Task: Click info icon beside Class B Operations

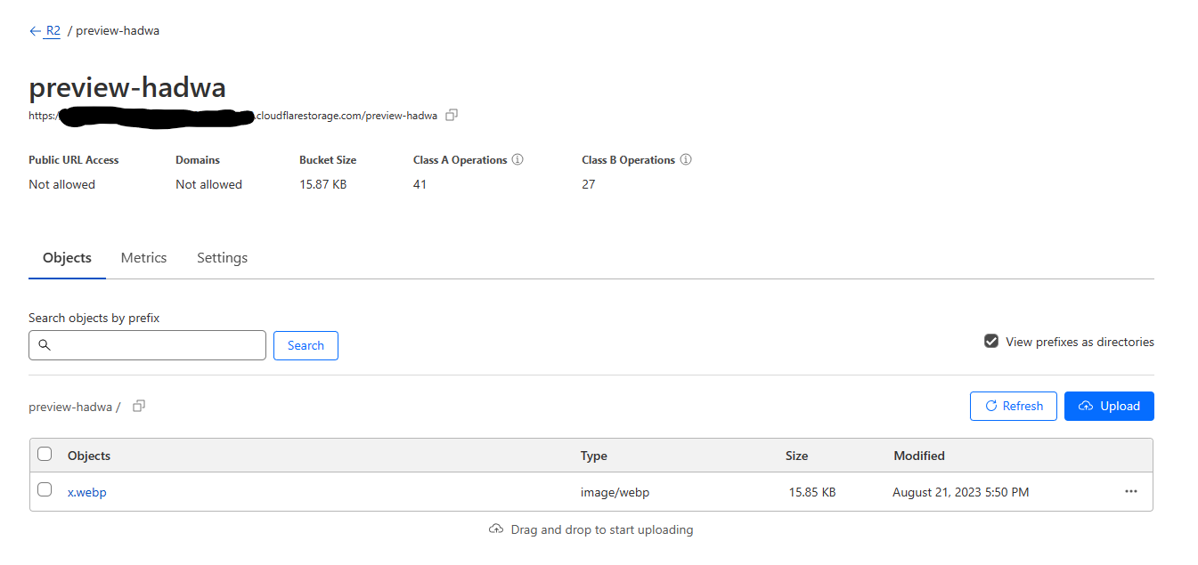Action: 686,160
